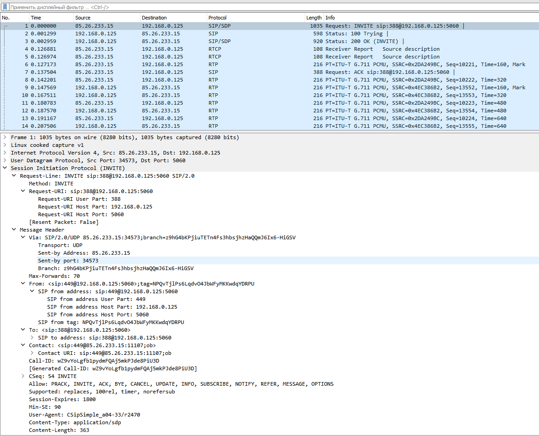Expand the Frame 1 details row
This screenshot has height=436, width=539.
pyautogui.click(x=5, y=137)
